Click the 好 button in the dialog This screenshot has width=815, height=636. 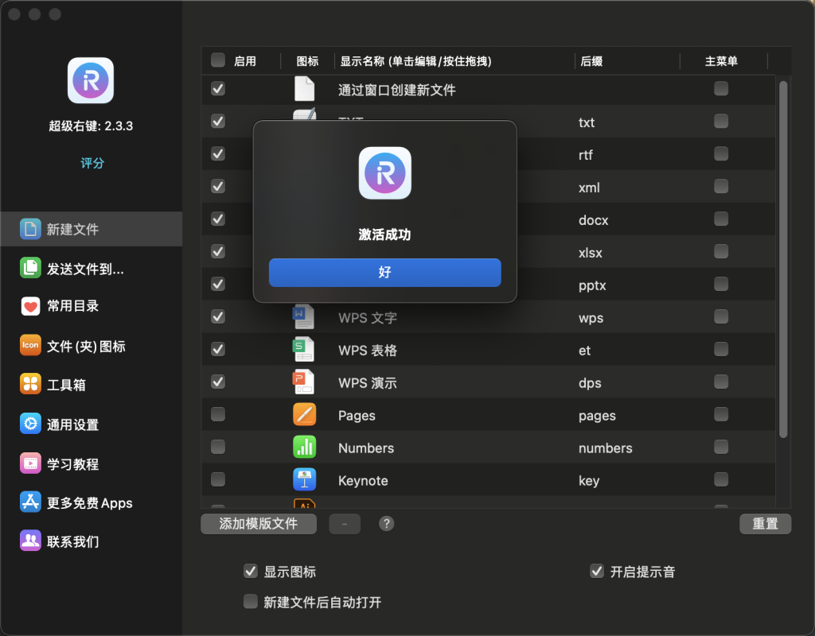384,272
